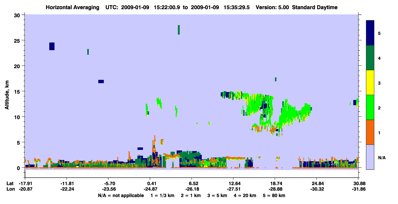Click the 'Version: 5.00' text in the title
Image resolution: width=398 pixels, height=204 pixels.
point(272,7)
